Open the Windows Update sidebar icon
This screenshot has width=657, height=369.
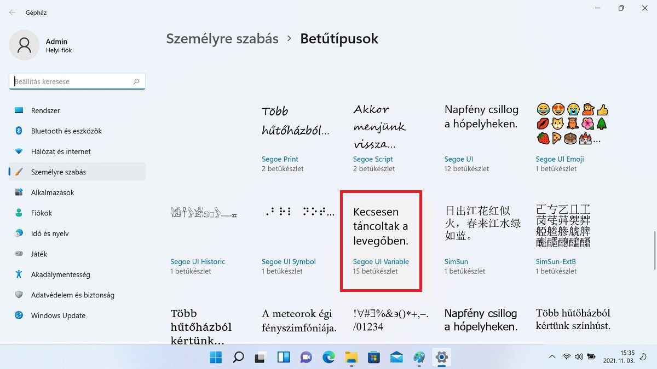19,315
